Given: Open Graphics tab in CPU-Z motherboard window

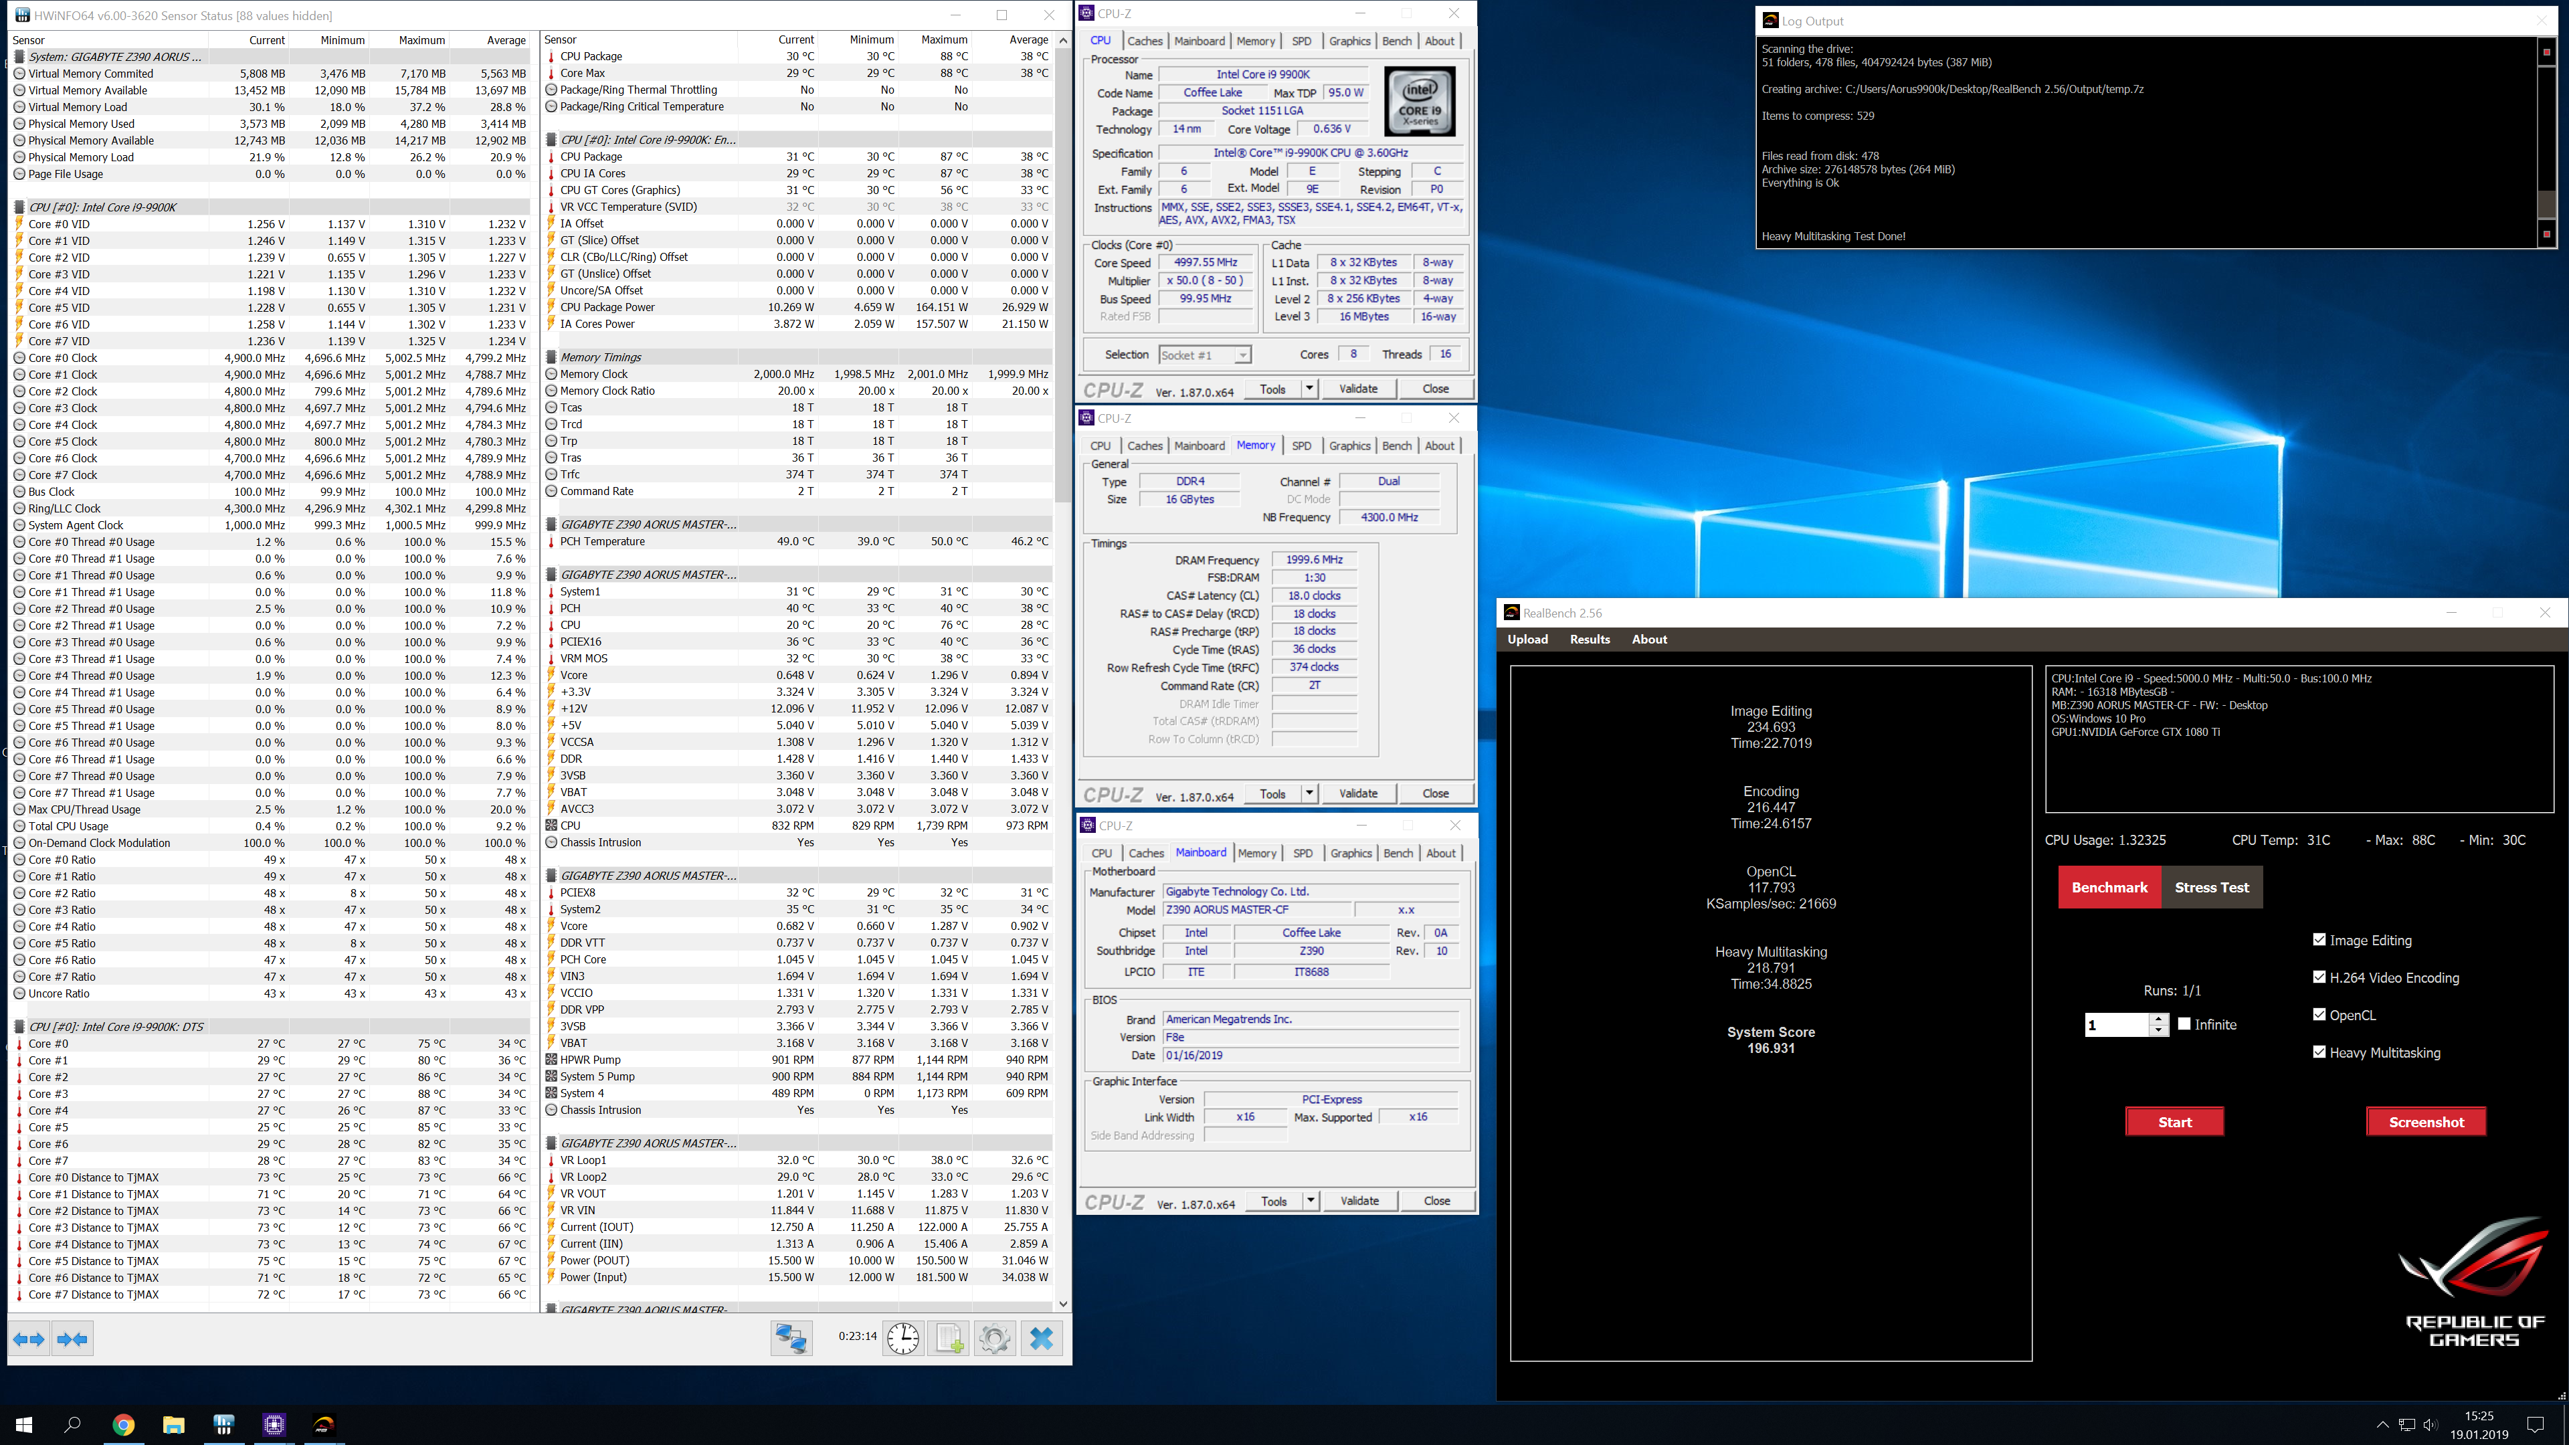Looking at the screenshot, I should (x=1351, y=853).
